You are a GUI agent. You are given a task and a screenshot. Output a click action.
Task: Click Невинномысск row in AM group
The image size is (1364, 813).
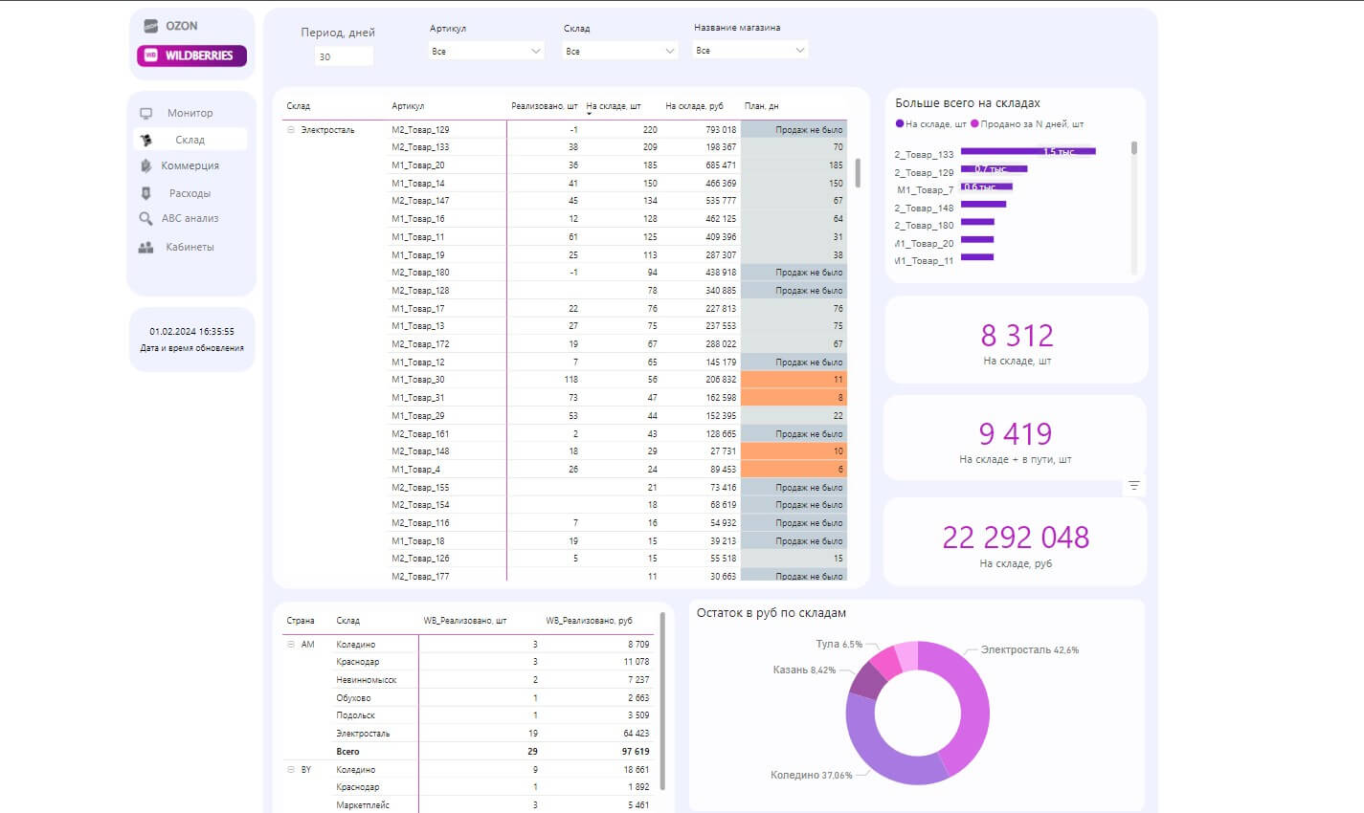tap(493, 680)
